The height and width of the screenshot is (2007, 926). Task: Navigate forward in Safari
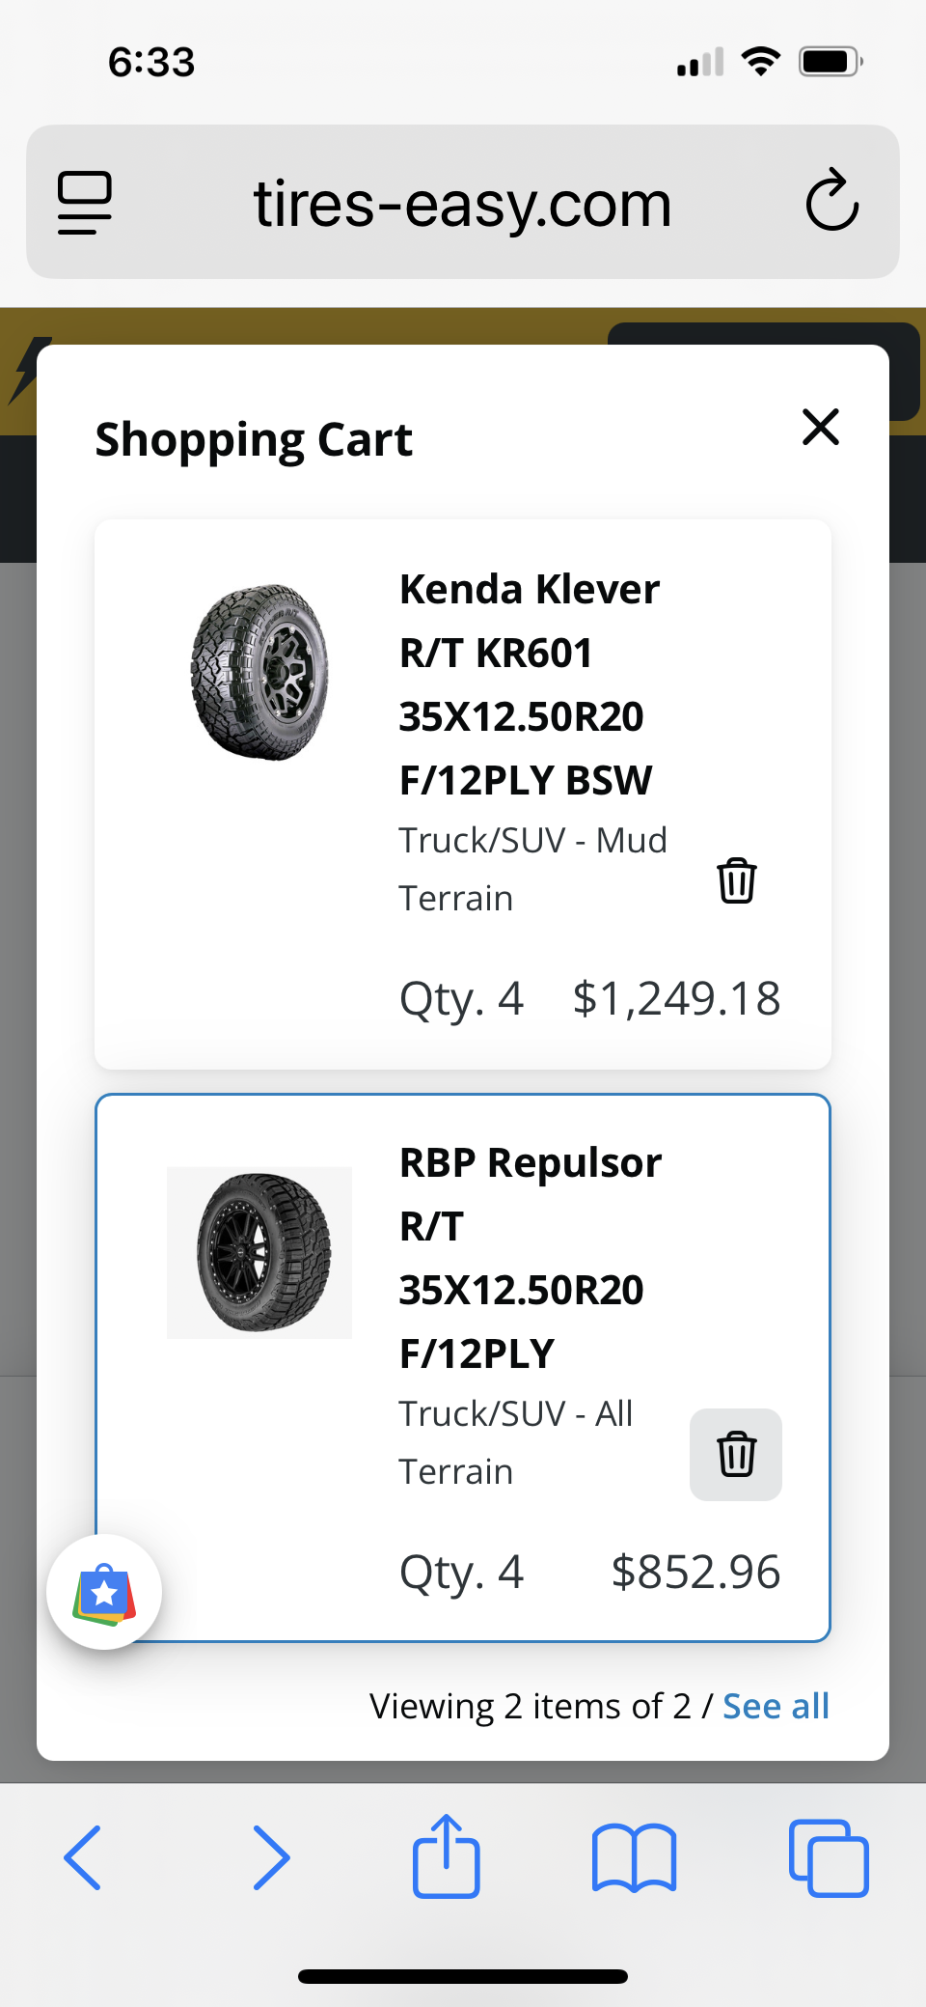point(270,1857)
